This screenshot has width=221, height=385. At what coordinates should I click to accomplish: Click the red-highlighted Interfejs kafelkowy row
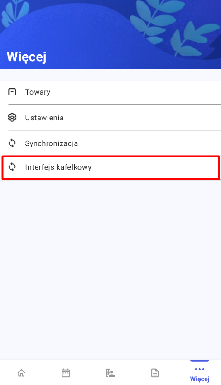pos(110,167)
